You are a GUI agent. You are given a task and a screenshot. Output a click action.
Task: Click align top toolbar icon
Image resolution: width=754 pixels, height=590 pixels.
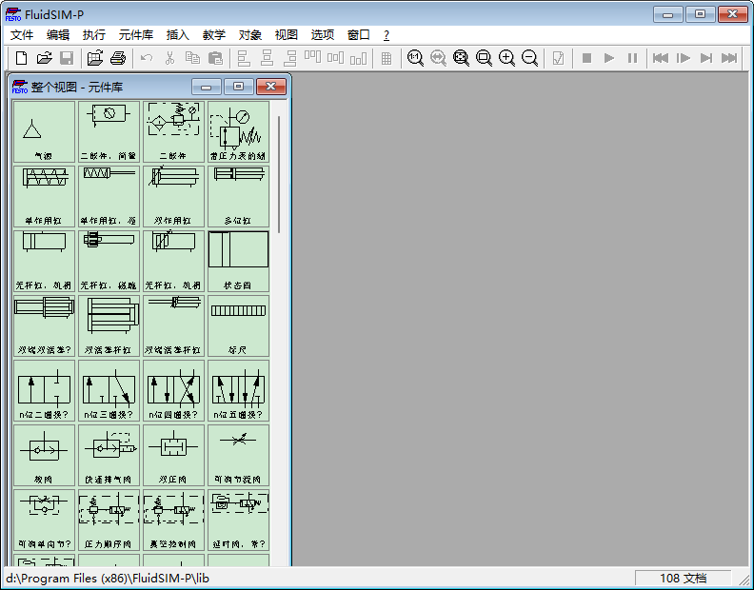(x=312, y=58)
